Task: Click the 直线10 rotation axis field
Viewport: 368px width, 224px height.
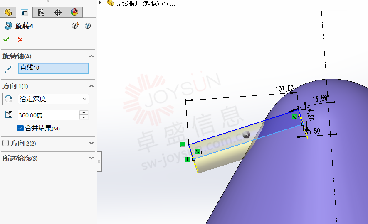Action: (x=53, y=68)
